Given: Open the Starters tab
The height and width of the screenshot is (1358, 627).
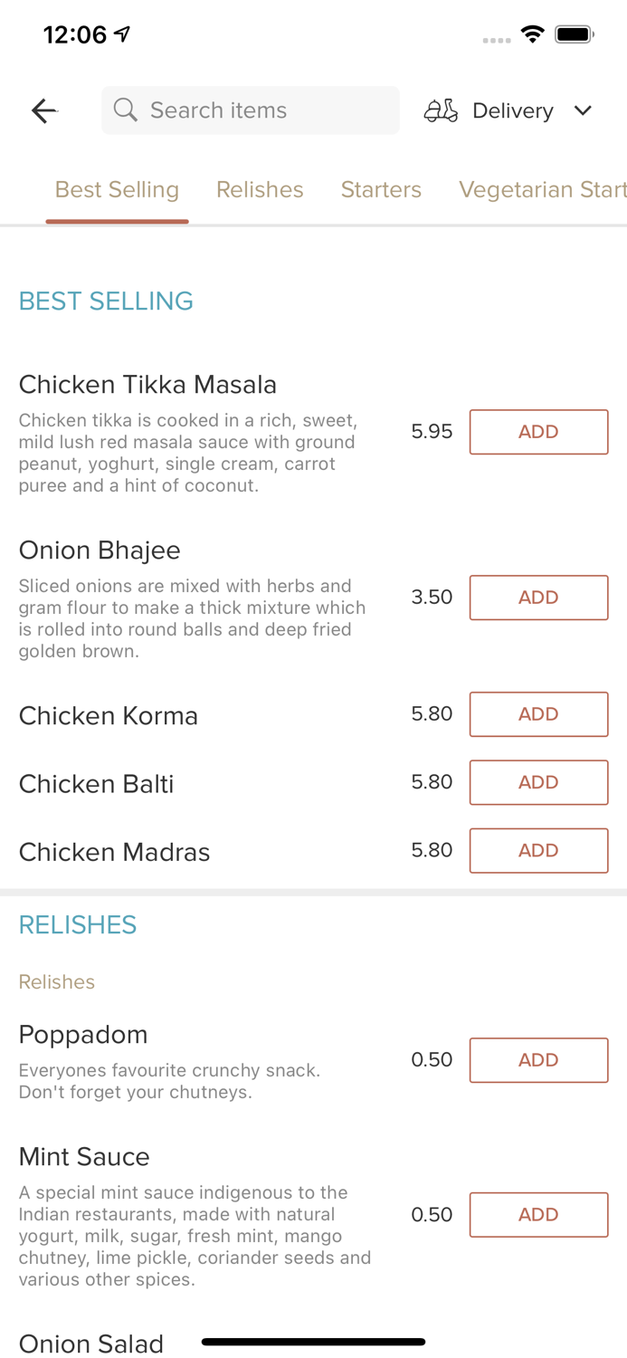Looking at the screenshot, I should click(x=381, y=190).
